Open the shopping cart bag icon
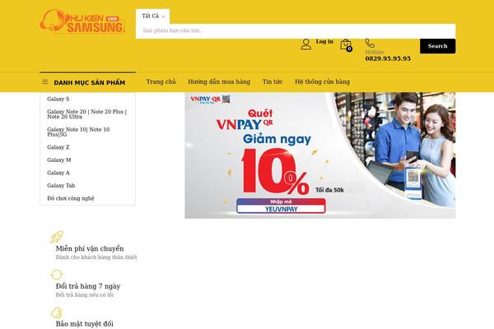The height and width of the screenshot is (329, 494). [346, 44]
